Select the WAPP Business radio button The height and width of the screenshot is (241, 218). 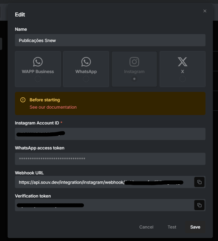tap(38, 79)
